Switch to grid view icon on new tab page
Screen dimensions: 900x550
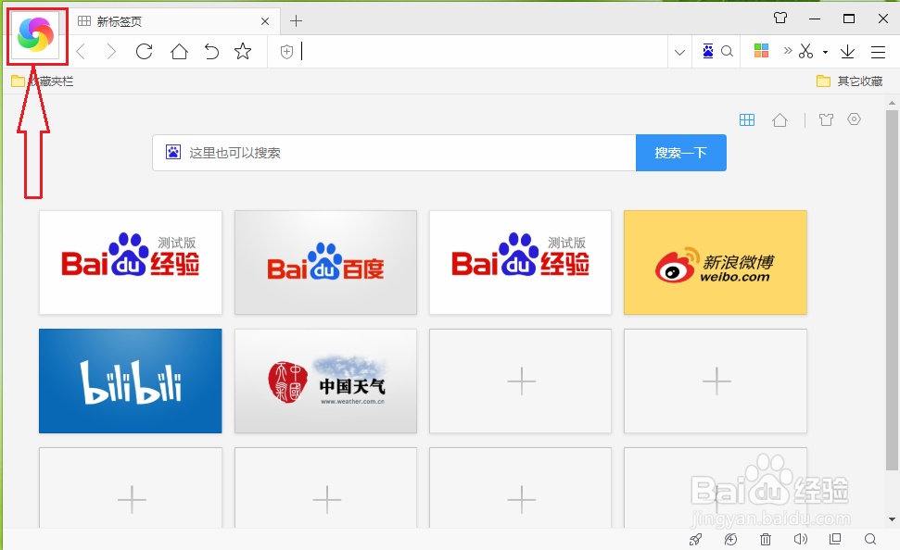coord(747,119)
